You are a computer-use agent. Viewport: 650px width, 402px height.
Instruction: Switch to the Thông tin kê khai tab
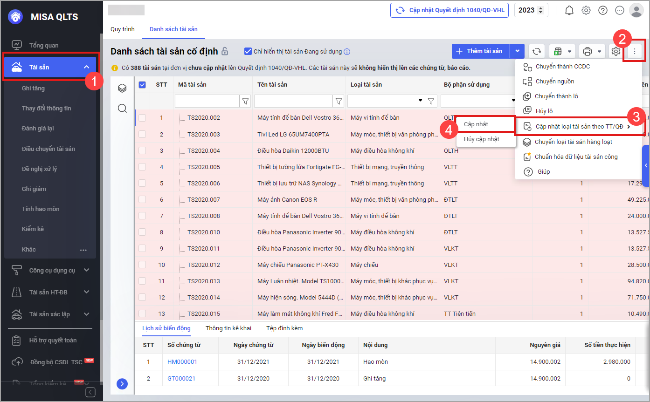coord(228,328)
